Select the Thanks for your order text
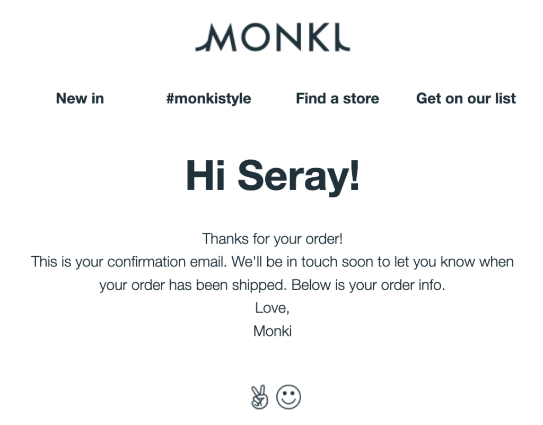 [272, 239]
